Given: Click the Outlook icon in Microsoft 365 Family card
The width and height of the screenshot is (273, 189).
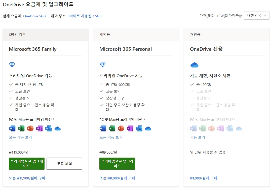Looking at the screenshot, I should 48,128.
